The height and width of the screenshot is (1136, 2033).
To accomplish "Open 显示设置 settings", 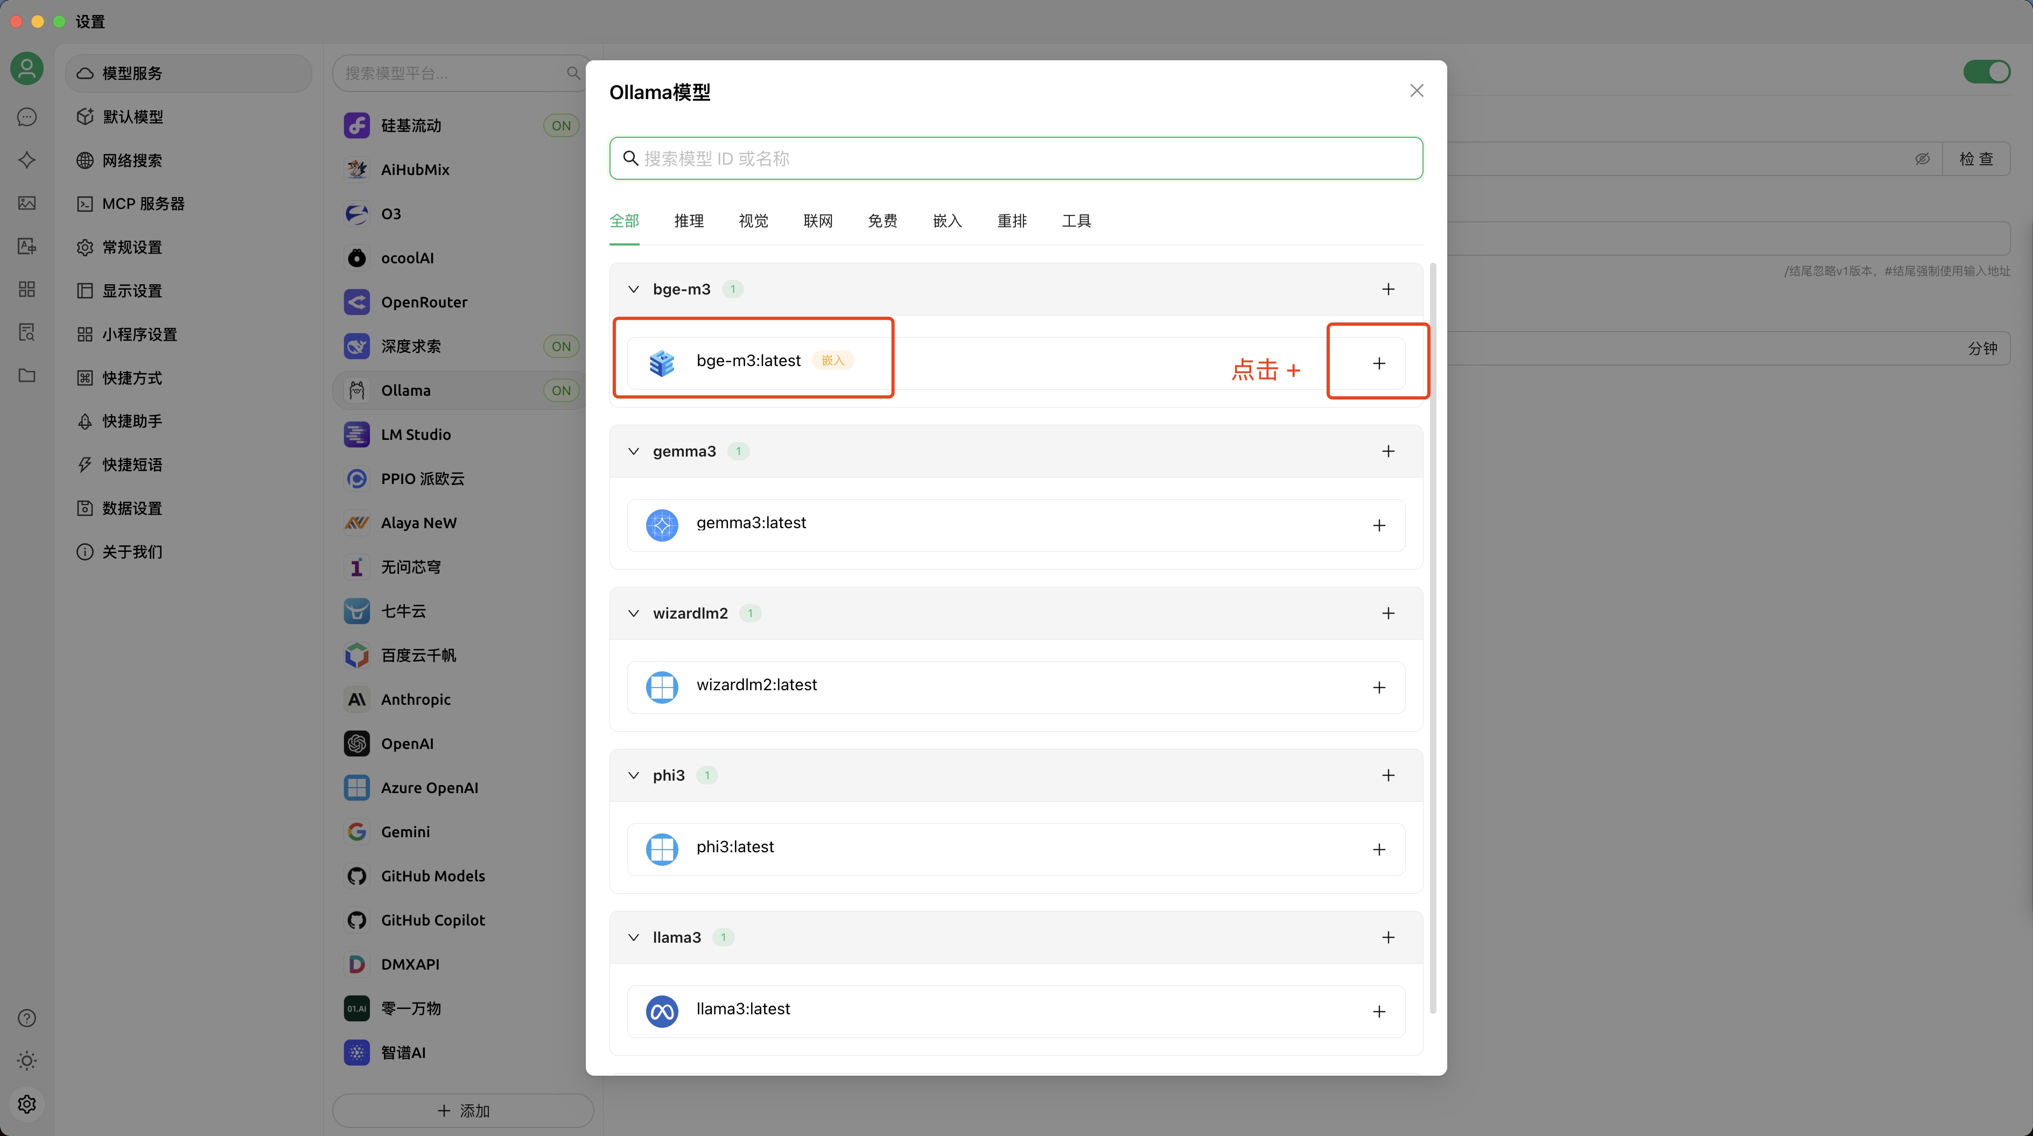I will point(188,291).
